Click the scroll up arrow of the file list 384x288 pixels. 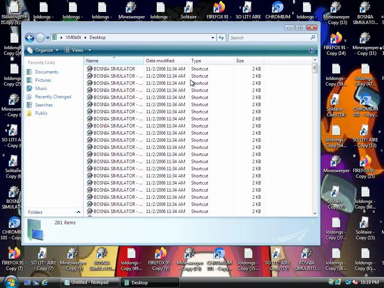tap(315, 60)
